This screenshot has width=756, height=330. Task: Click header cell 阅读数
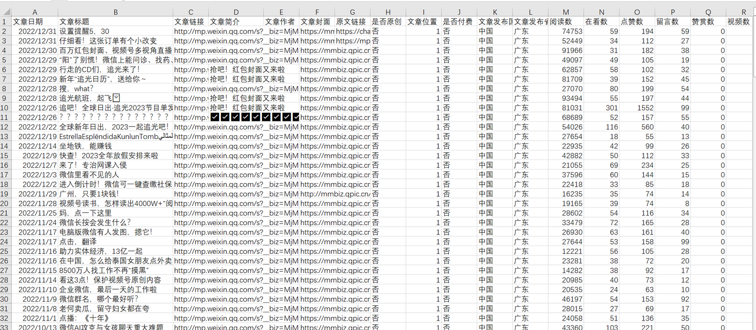[565, 22]
